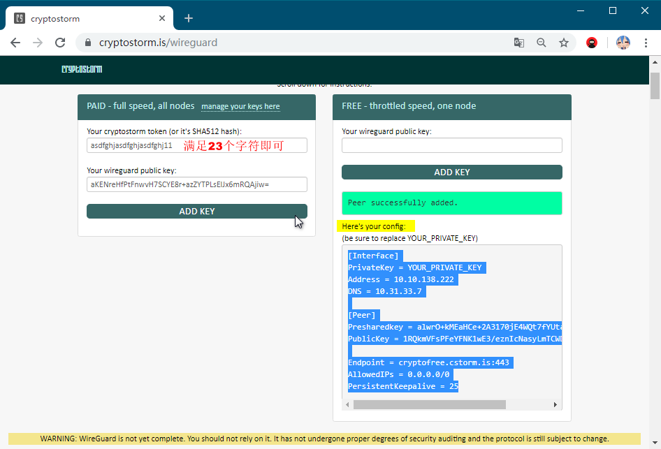Click the zoom magnifier icon
The image size is (661, 449).
(x=542, y=43)
